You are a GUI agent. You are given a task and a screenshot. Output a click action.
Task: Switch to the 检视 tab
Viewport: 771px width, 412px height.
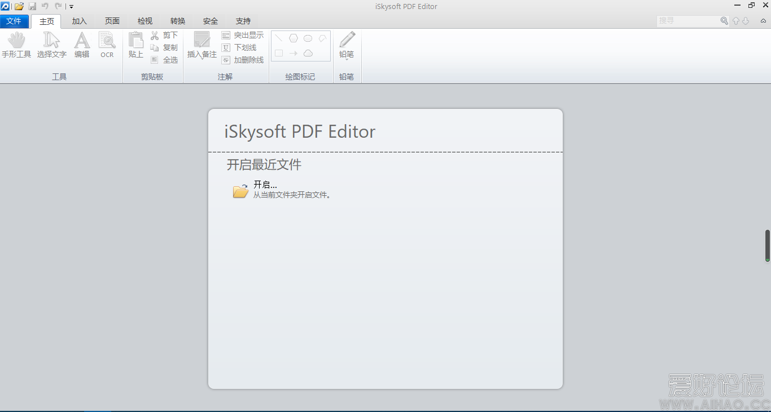point(145,21)
